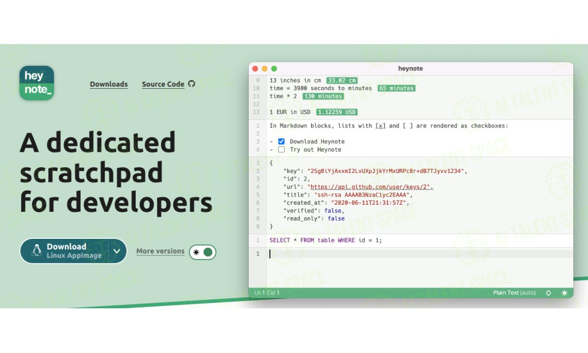
Task: Click the sun theme icon in status bar
Action: click(564, 292)
